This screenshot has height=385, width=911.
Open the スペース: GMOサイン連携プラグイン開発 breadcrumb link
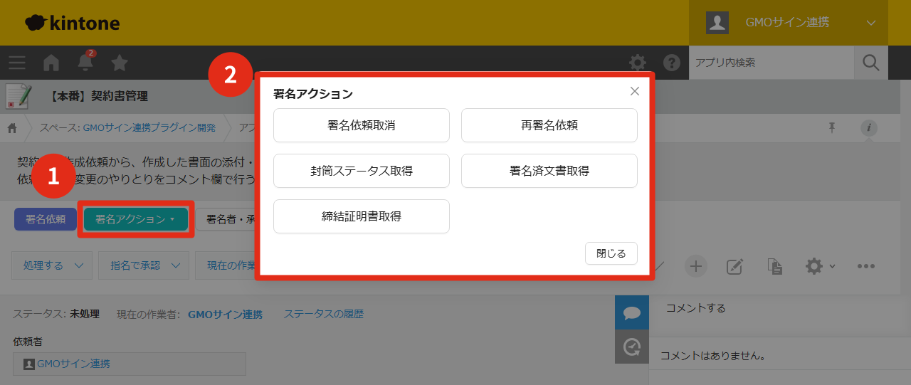pos(127,128)
